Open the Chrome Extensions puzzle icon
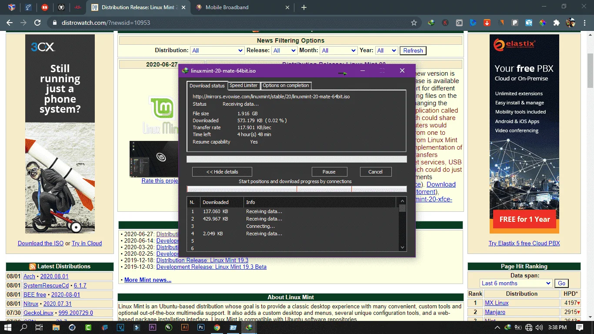 tap(556, 23)
